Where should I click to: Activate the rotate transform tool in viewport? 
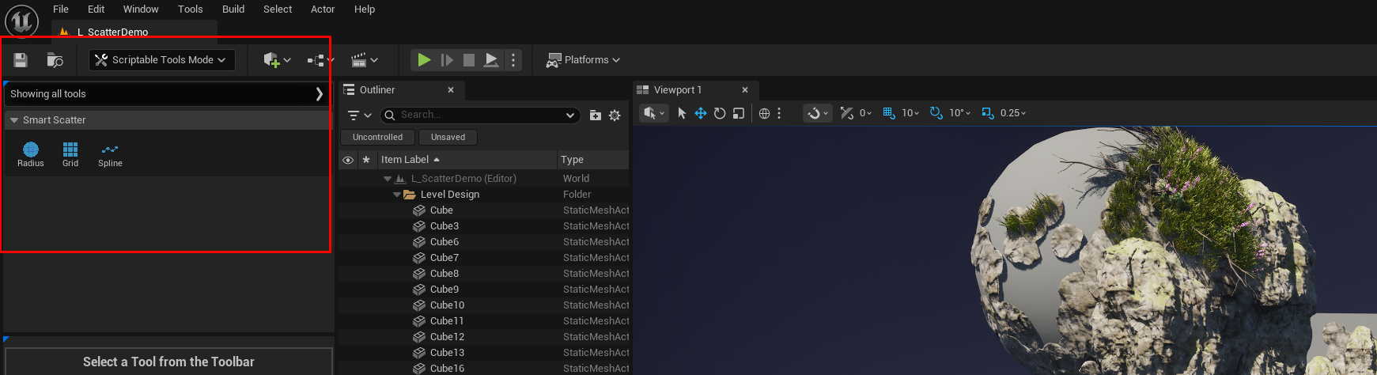[x=720, y=113]
